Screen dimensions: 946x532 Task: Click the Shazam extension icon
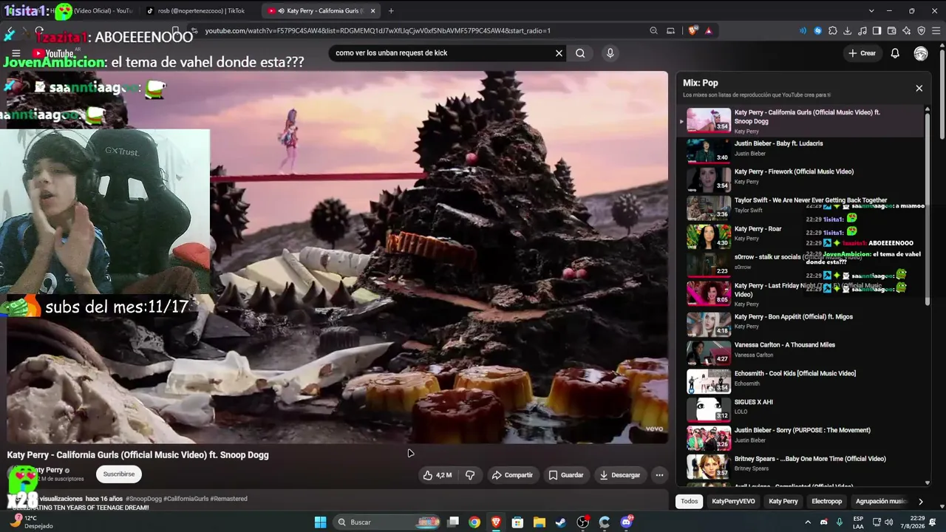click(817, 31)
